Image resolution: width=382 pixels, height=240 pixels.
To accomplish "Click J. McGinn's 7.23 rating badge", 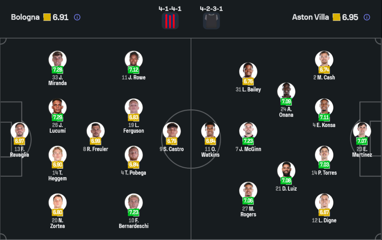I will click(248, 141).
